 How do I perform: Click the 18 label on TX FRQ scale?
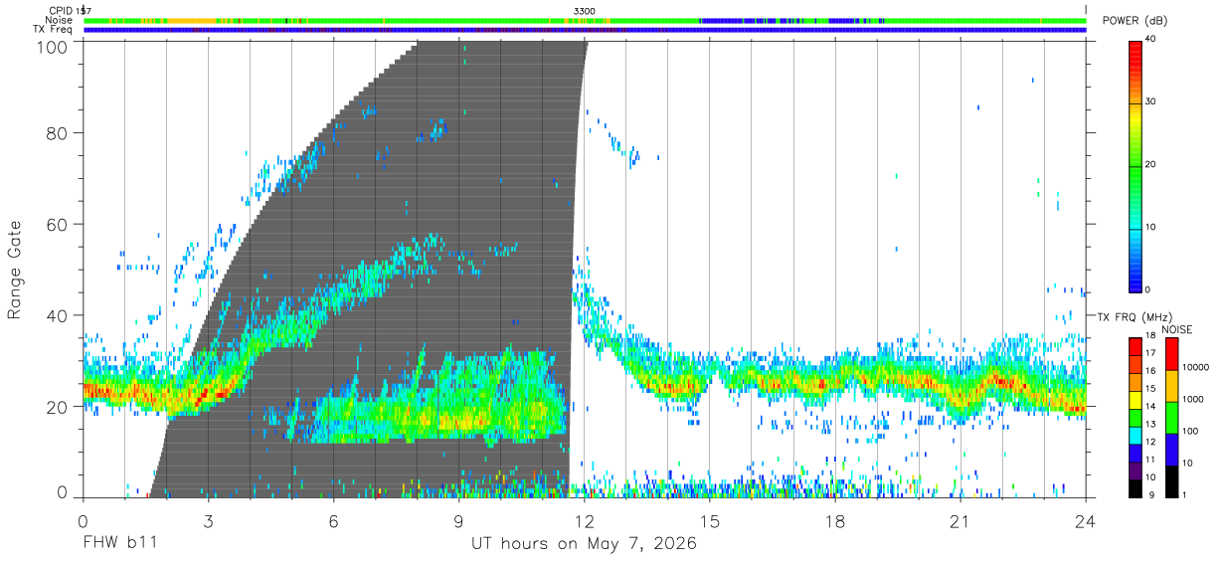(1151, 336)
